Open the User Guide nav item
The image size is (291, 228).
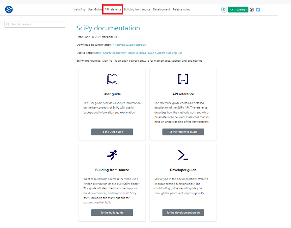coord(95,9)
